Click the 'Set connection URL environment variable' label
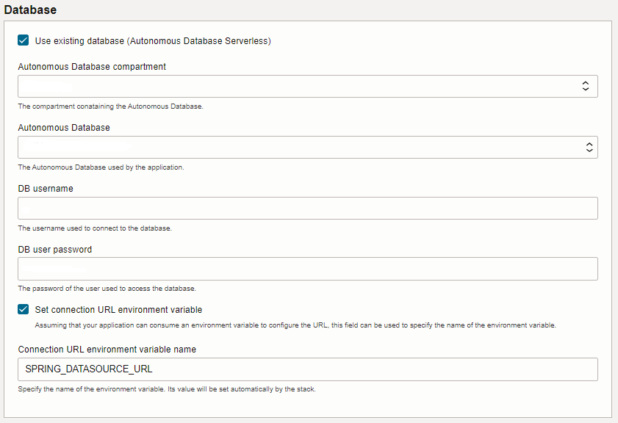The image size is (618, 423). click(x=118, y=310)
